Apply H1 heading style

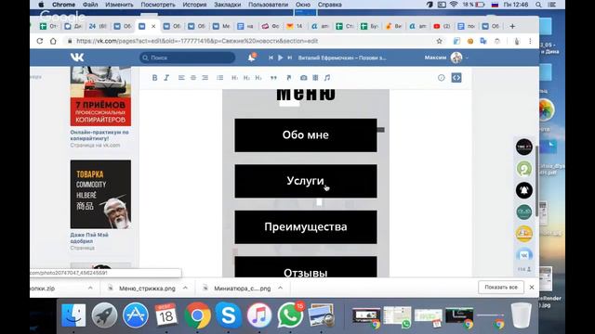pyautogui.click(x=234, y=78)
